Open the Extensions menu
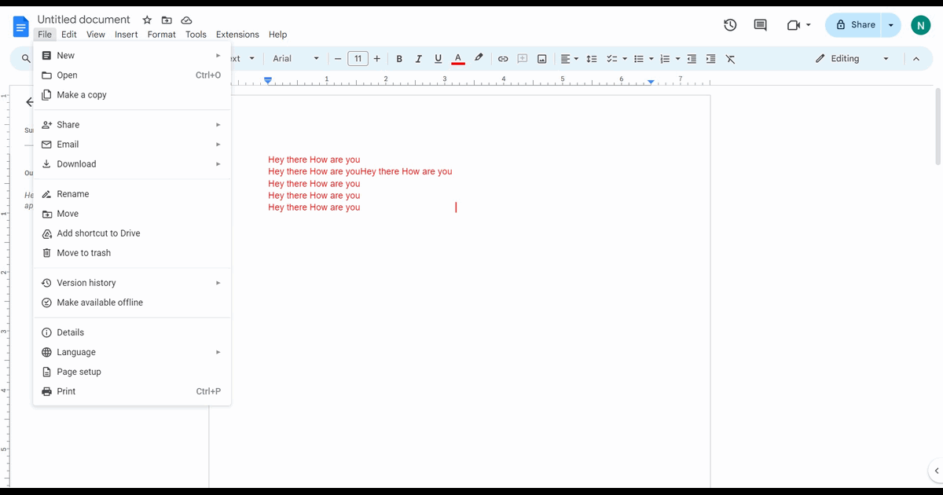The height and width of the screenshot is (495, 943). tap(237, 35)
